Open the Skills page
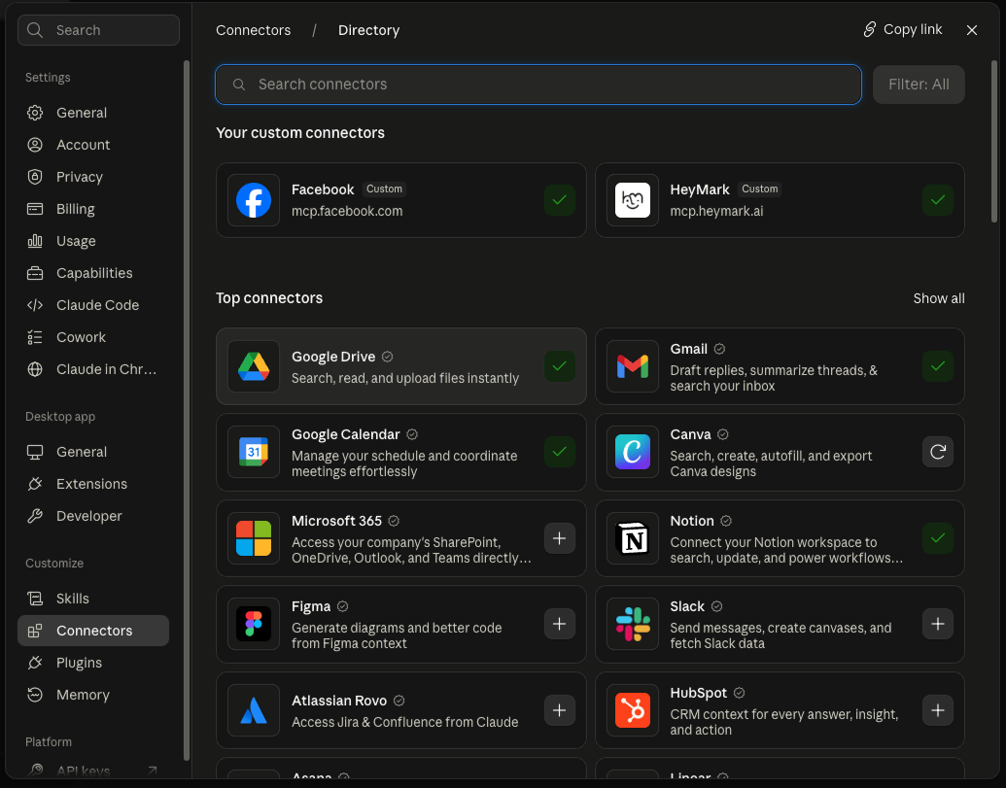The height and width of the screenshot is (788, 1006). [93, 599]
